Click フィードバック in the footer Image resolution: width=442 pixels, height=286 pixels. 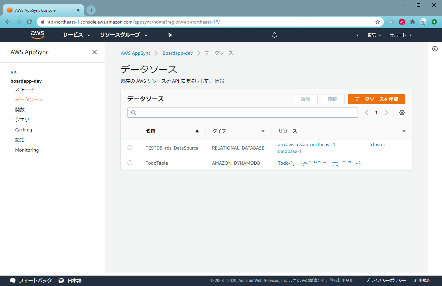pos(35,280)
